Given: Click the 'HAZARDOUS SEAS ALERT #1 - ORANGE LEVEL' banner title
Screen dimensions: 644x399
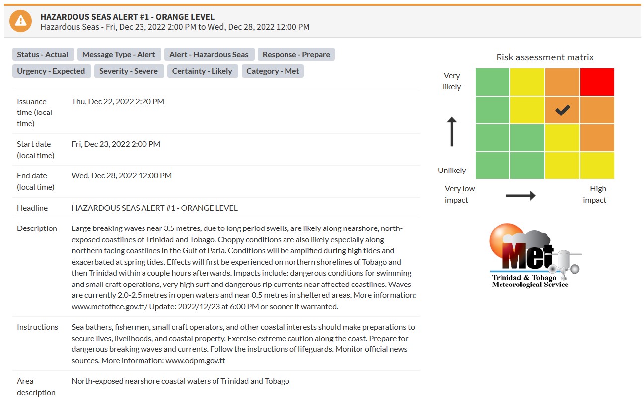Looking at the screenshot, I should pos(128,17).
